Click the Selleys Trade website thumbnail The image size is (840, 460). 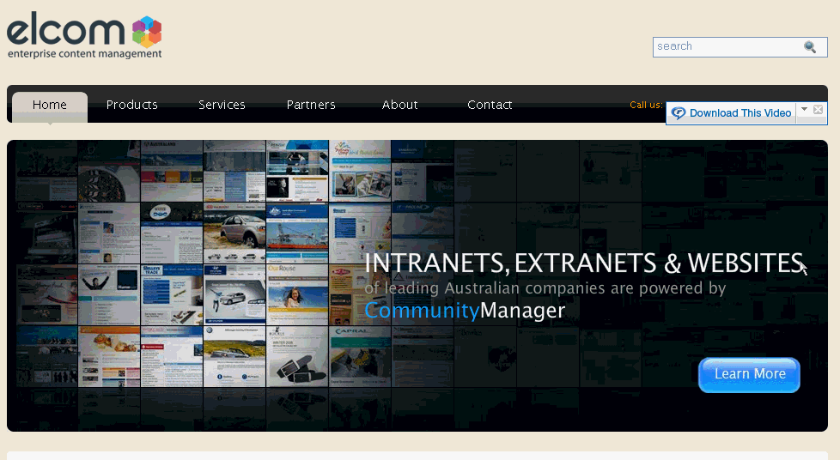(172, 294)
